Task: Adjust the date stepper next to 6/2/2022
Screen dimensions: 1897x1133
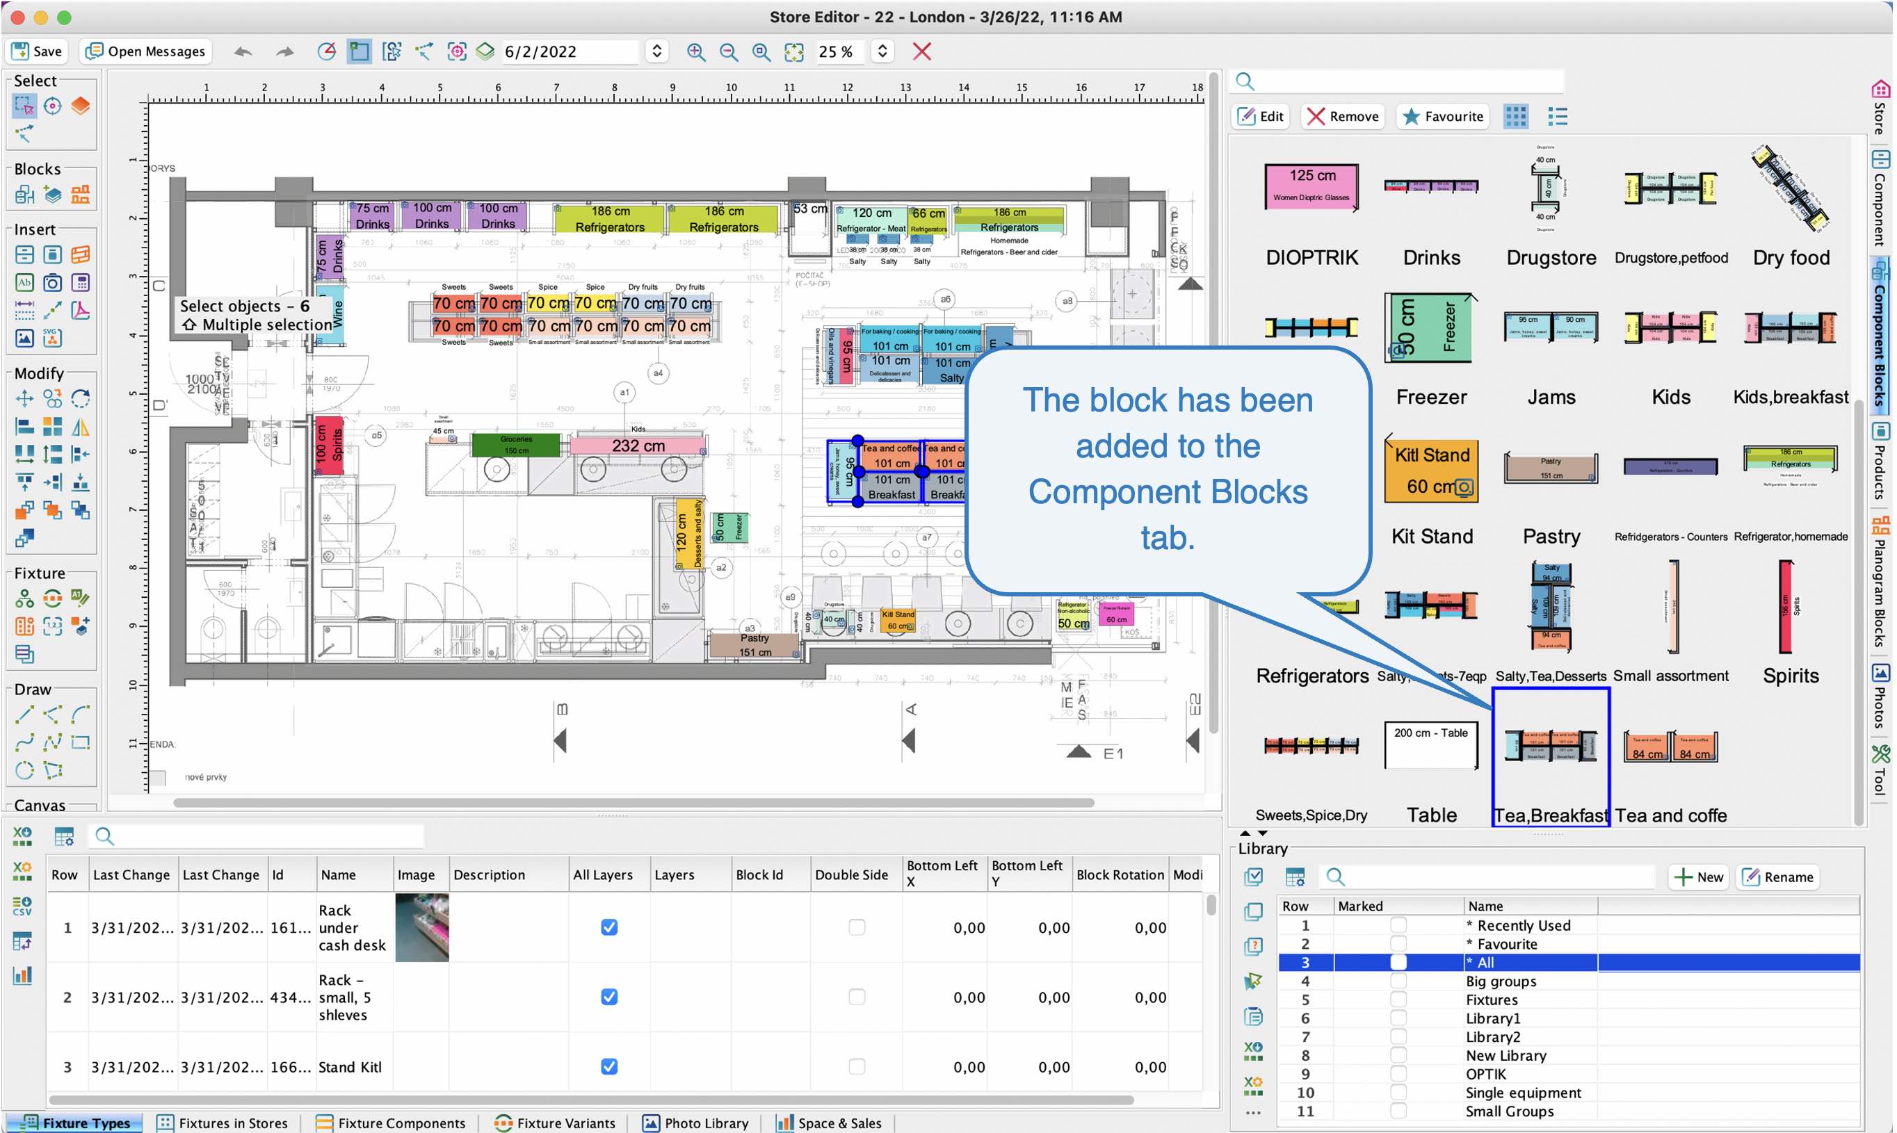Action: [x=656, y=51]
